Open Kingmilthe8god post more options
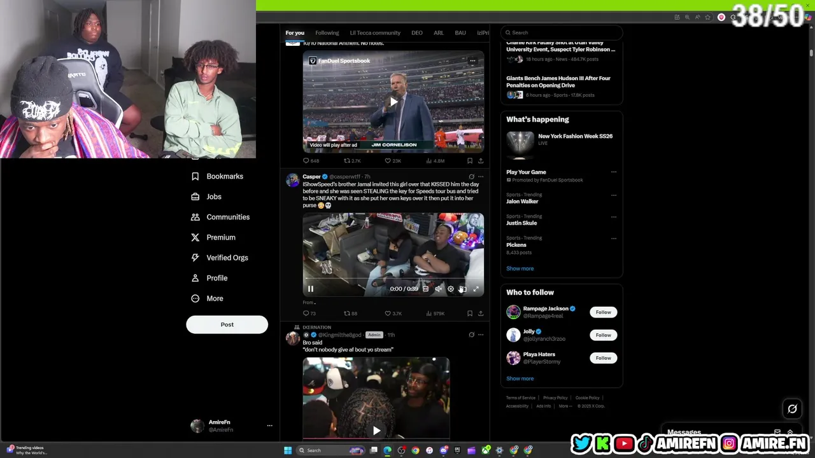This screenshot has width=815, height=458. (x=481, y=335)
